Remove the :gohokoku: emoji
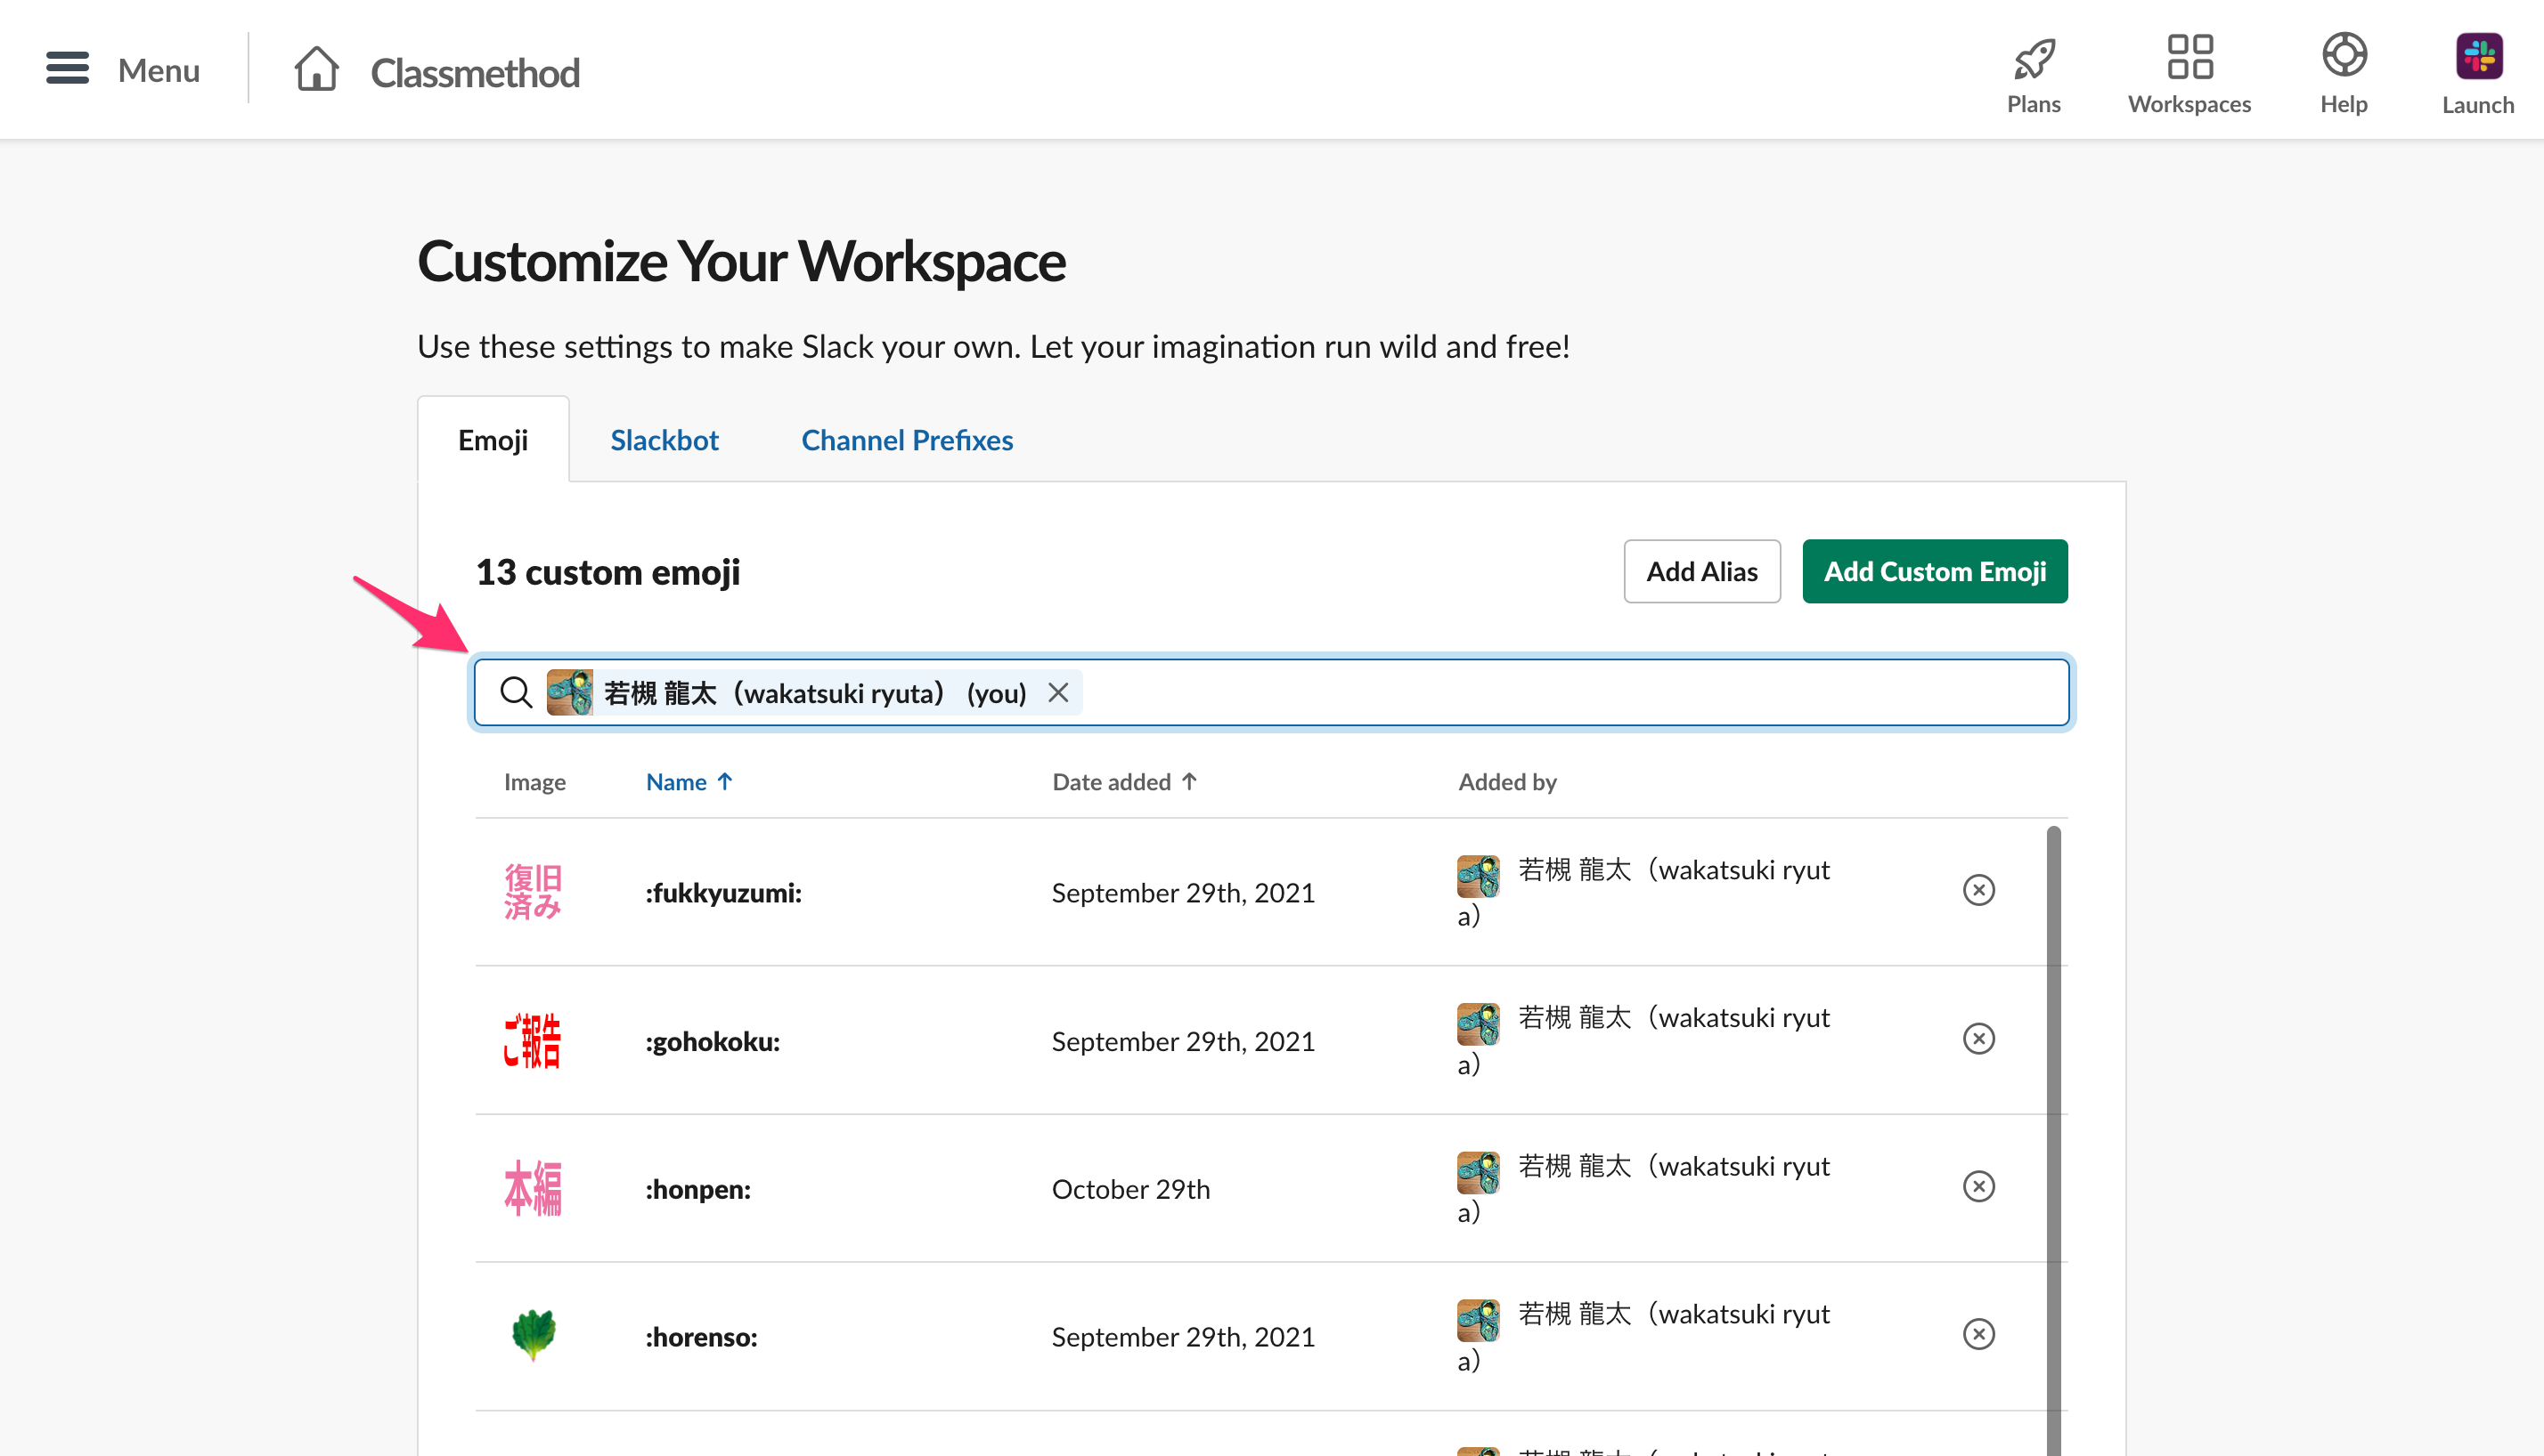The height and width of the screenshot is (1456, 2544). click(x=1977, y=1039)
